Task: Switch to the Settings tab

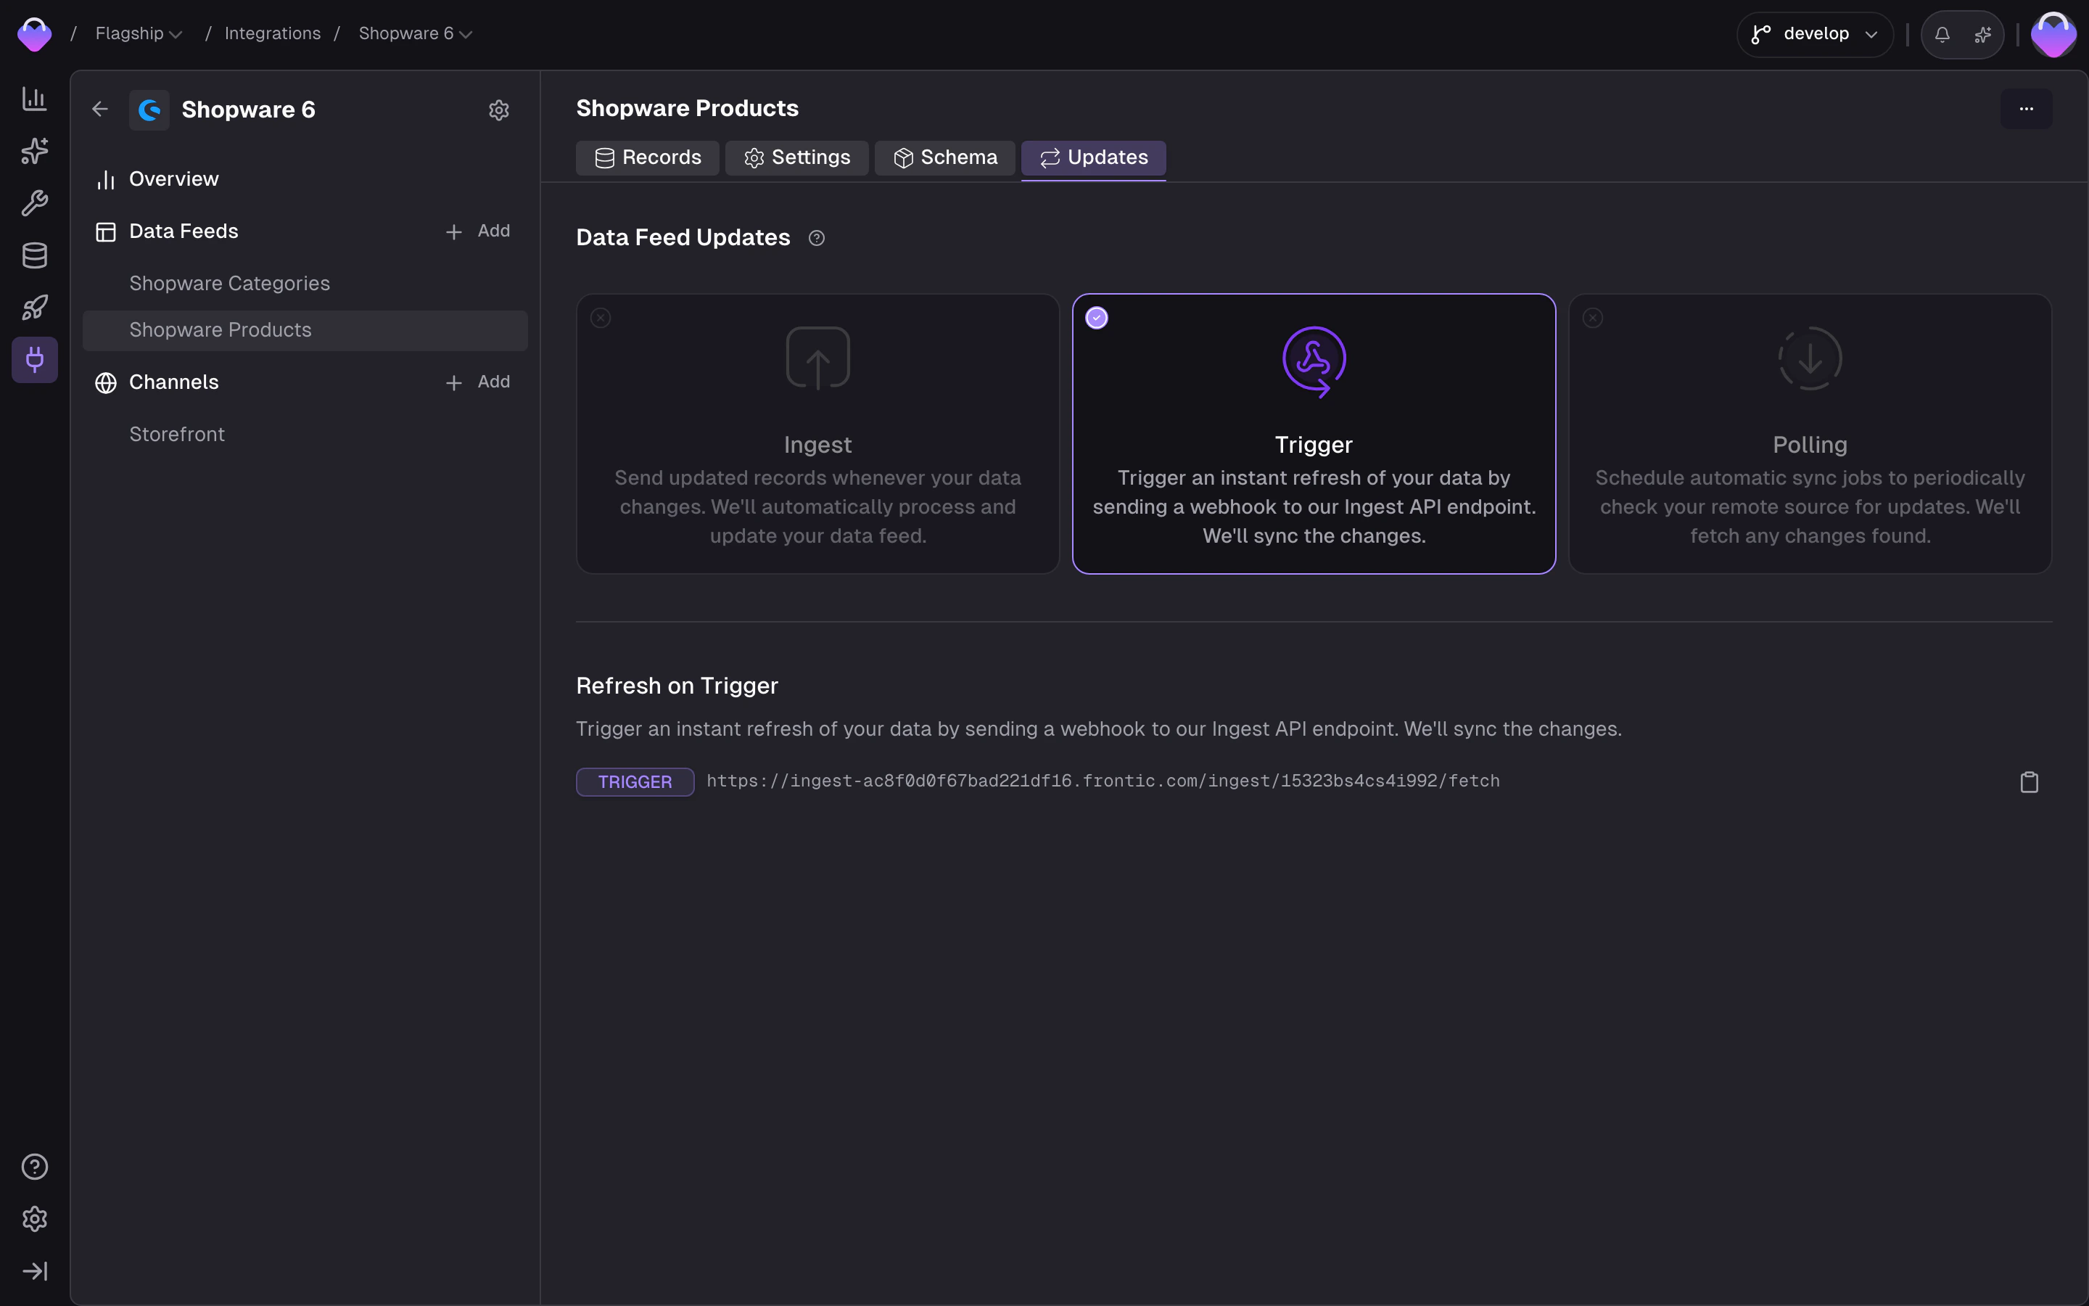Action: (x=796, y=158)
